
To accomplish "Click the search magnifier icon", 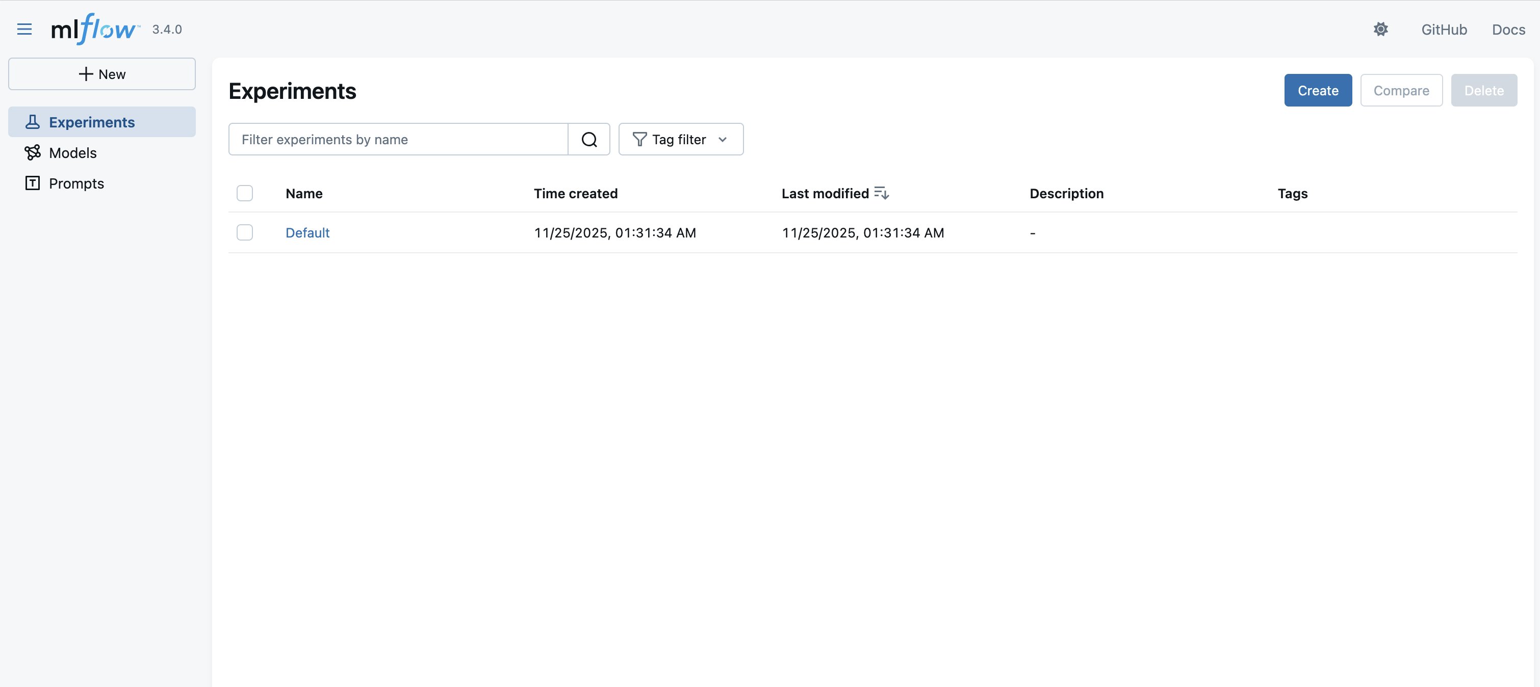I will click(589, 139).
